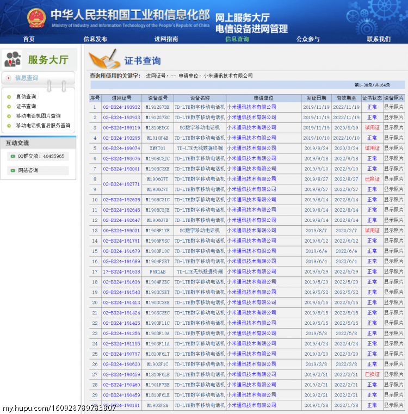The width and height of the screenshot is (408, 414).
Task: Click the red arrow icon beside 信息查询
Action: (x=9, y=78)
